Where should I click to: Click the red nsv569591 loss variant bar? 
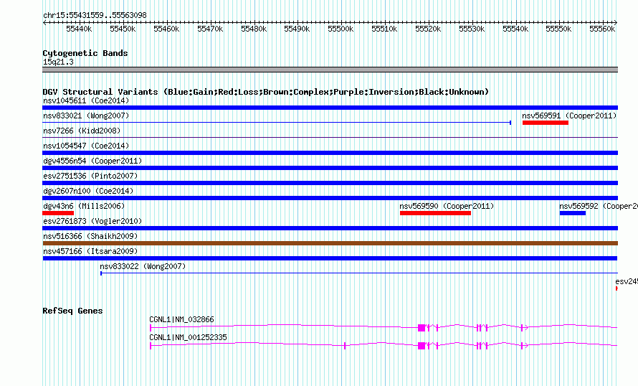[545, 123]
